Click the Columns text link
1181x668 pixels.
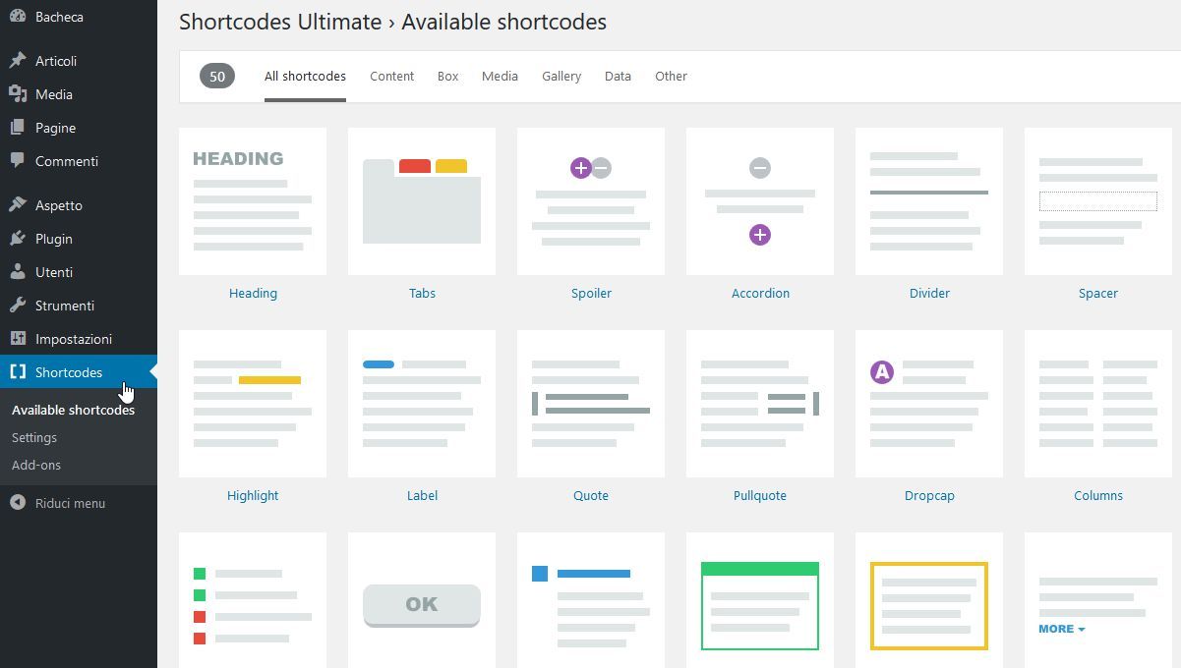1098,495
